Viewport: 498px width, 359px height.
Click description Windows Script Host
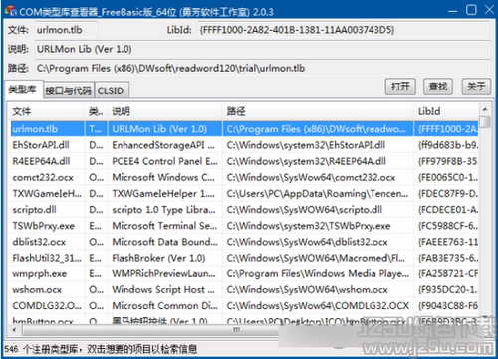tap(163, 290)
